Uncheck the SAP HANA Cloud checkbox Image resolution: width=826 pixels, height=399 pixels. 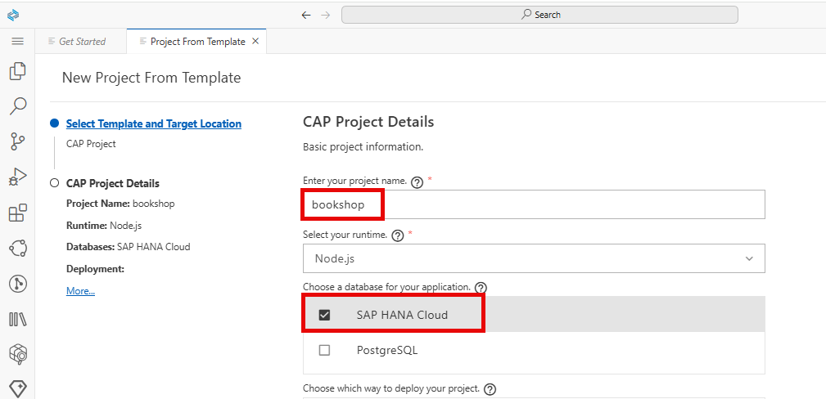coord(324,315)
